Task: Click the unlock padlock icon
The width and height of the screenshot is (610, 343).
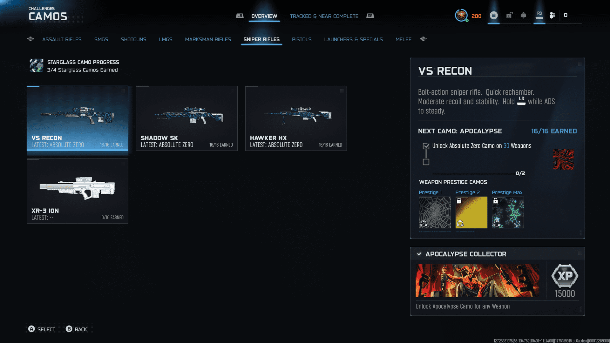Action: click(509, 15)
